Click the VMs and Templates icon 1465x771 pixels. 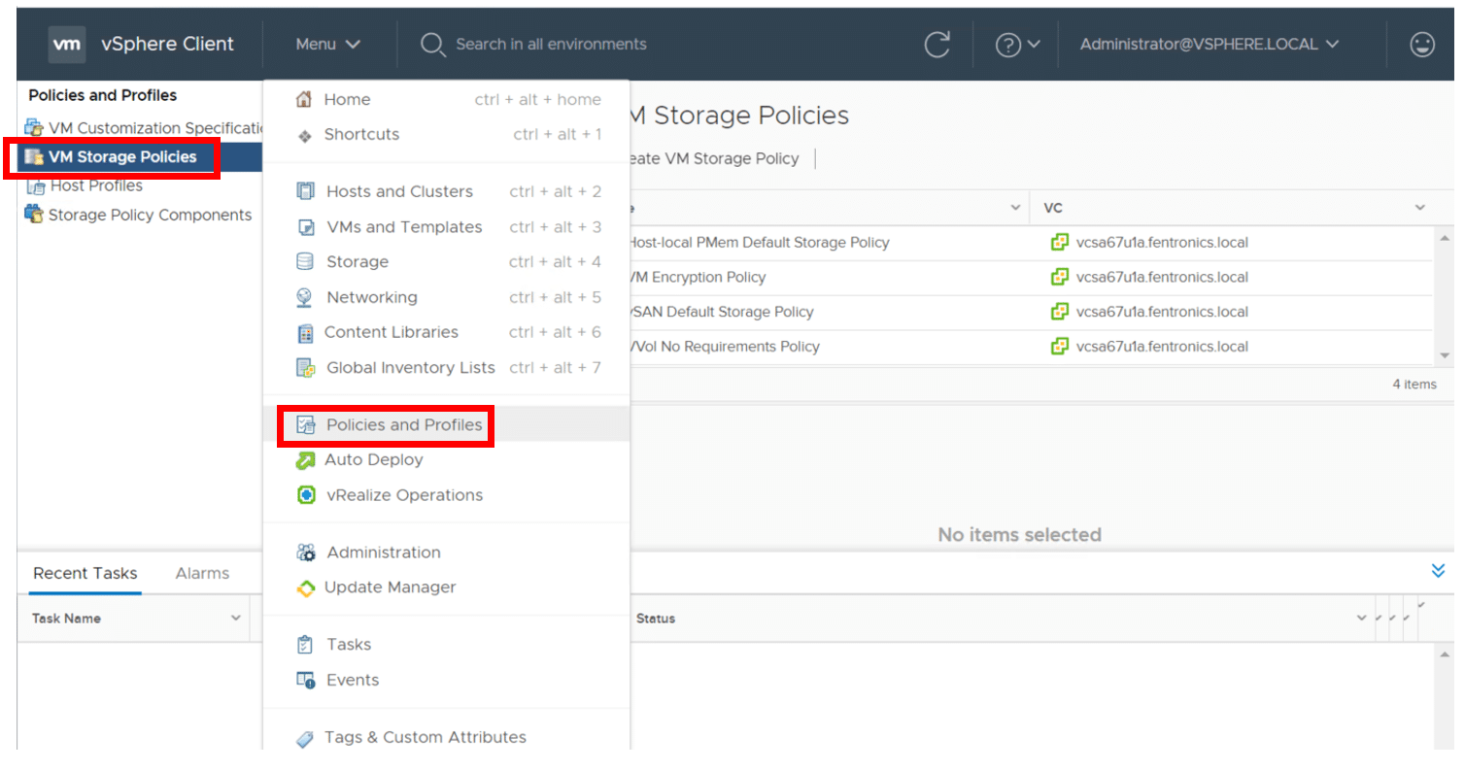(x=305, y=227)
